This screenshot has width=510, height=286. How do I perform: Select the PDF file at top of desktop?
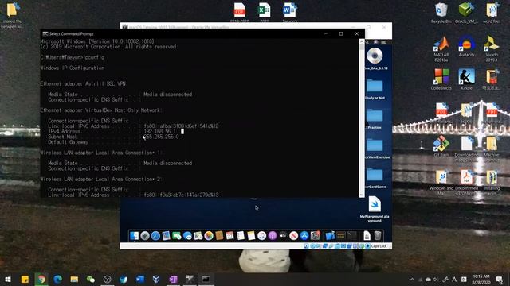pos(239,13)
